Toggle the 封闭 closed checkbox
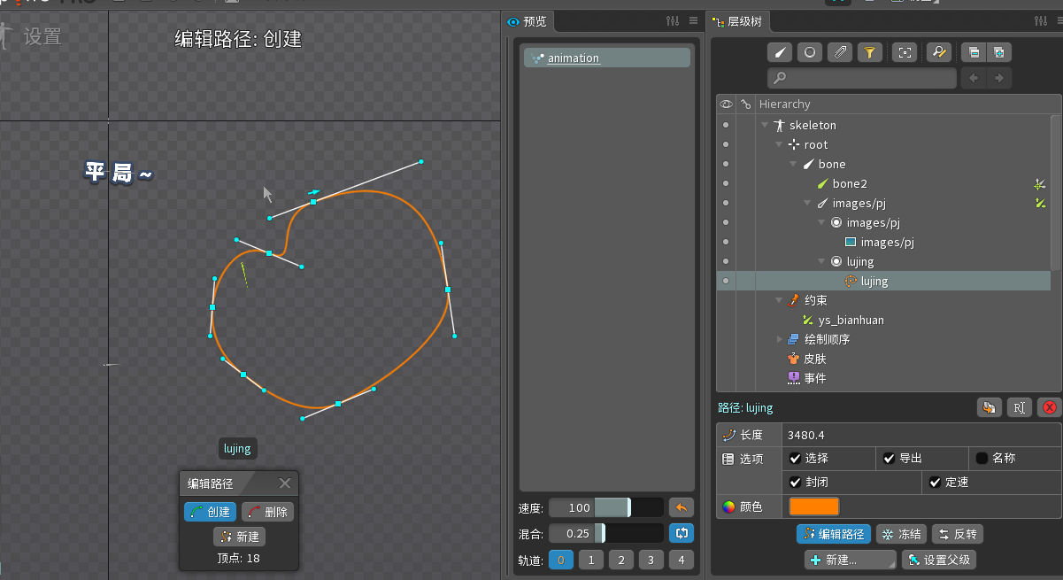Viewport: 1063px width, 580px height. point(796,483)
